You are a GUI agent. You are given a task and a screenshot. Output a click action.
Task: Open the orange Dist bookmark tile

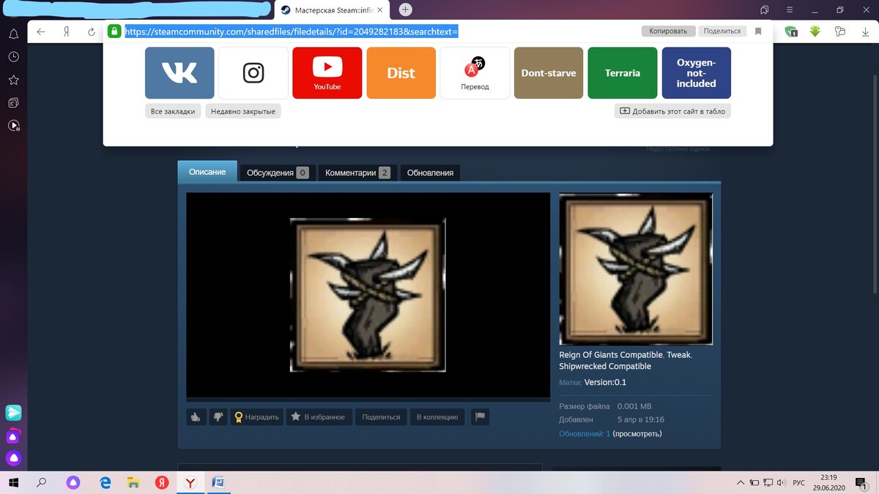coord(401,72)
